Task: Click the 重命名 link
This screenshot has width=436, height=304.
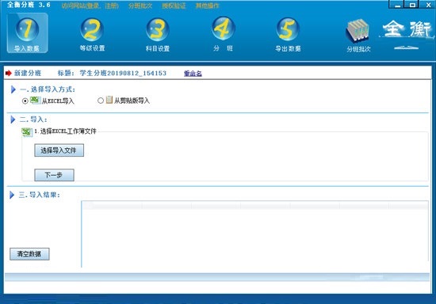Action: click(193, 74)
